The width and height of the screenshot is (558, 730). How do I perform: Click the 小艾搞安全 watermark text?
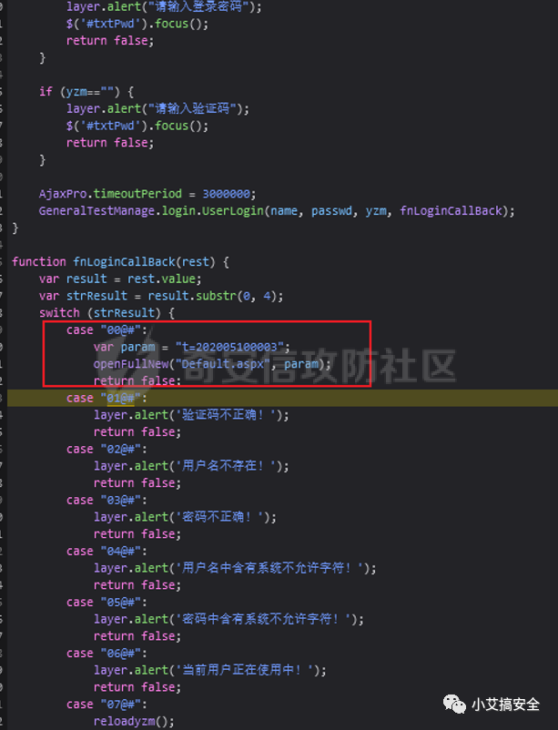505,705
